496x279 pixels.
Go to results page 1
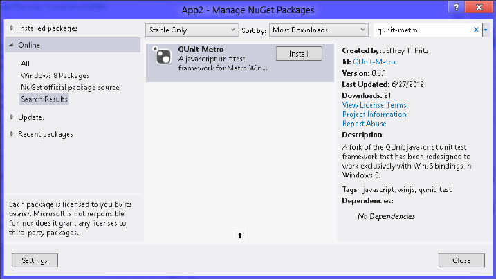pos(239,235)
